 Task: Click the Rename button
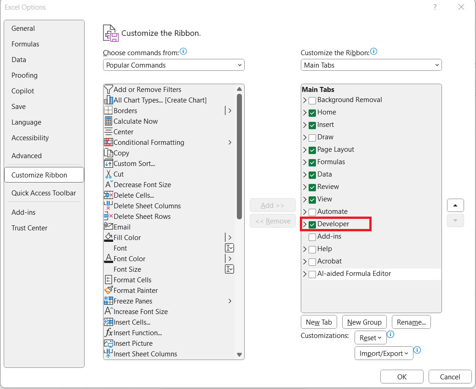pos(411,322)
